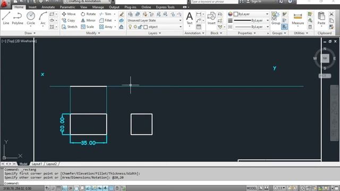The width and height of the screenshot is (340, 191).
Task: Switch to the Manage ribbon tab
Action: tap(98, 7)
